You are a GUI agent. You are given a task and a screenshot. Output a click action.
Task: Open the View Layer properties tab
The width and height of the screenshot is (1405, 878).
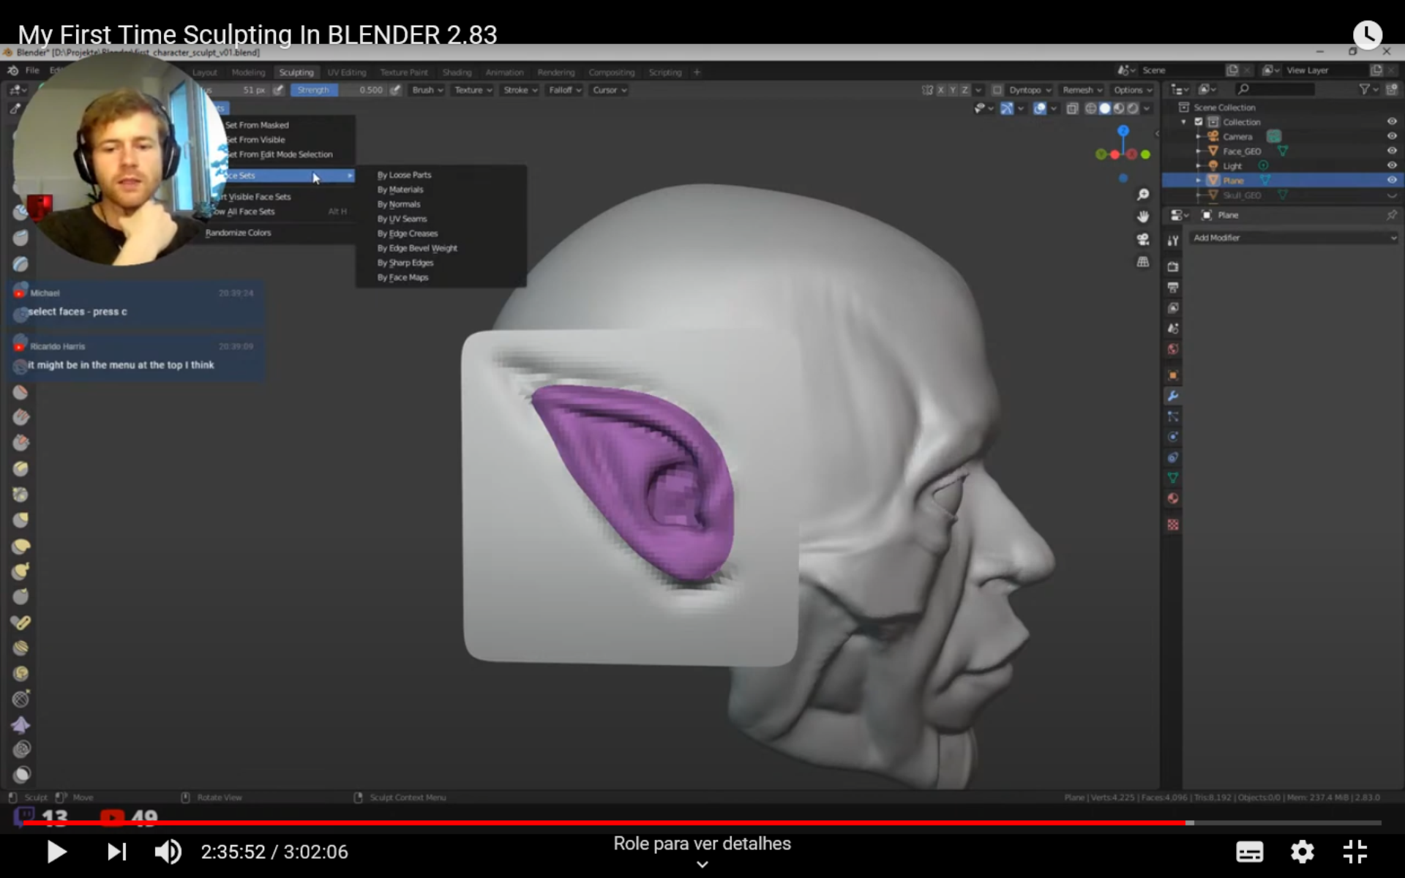click(x=1173, y=308)
